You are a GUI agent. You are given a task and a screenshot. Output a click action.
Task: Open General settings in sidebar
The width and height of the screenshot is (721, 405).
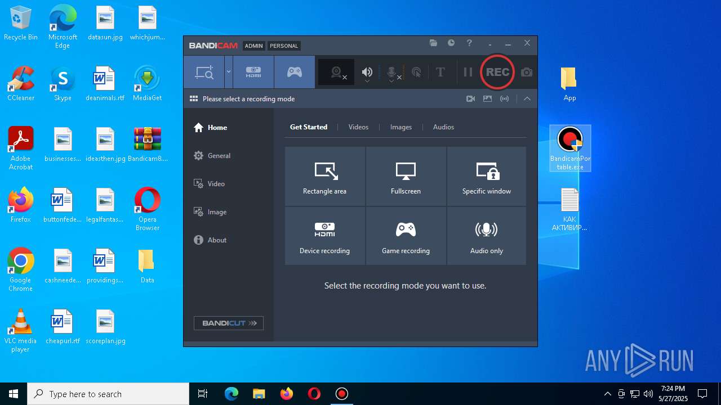(x=212, y=156)
